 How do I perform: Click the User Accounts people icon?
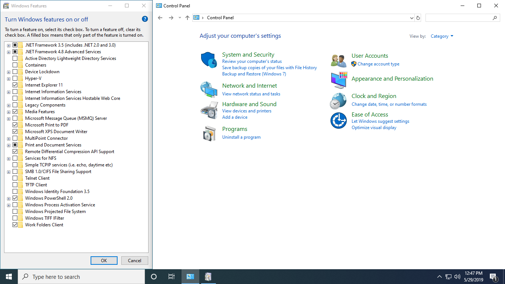pos(339,60)
